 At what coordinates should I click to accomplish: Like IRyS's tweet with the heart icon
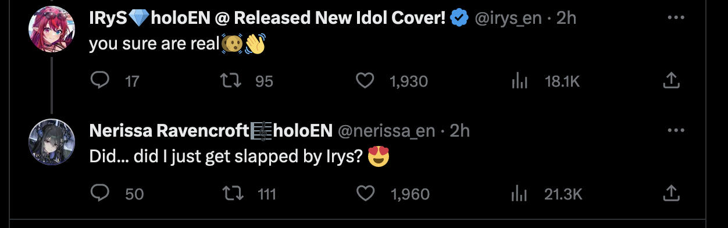click(365, 81)
